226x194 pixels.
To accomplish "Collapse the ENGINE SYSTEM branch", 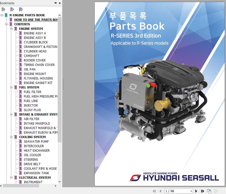I will (11, 29).
